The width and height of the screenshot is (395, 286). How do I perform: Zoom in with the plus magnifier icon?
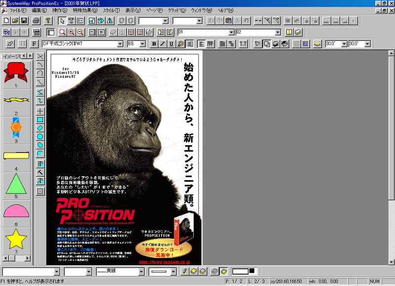pos(71,32)
